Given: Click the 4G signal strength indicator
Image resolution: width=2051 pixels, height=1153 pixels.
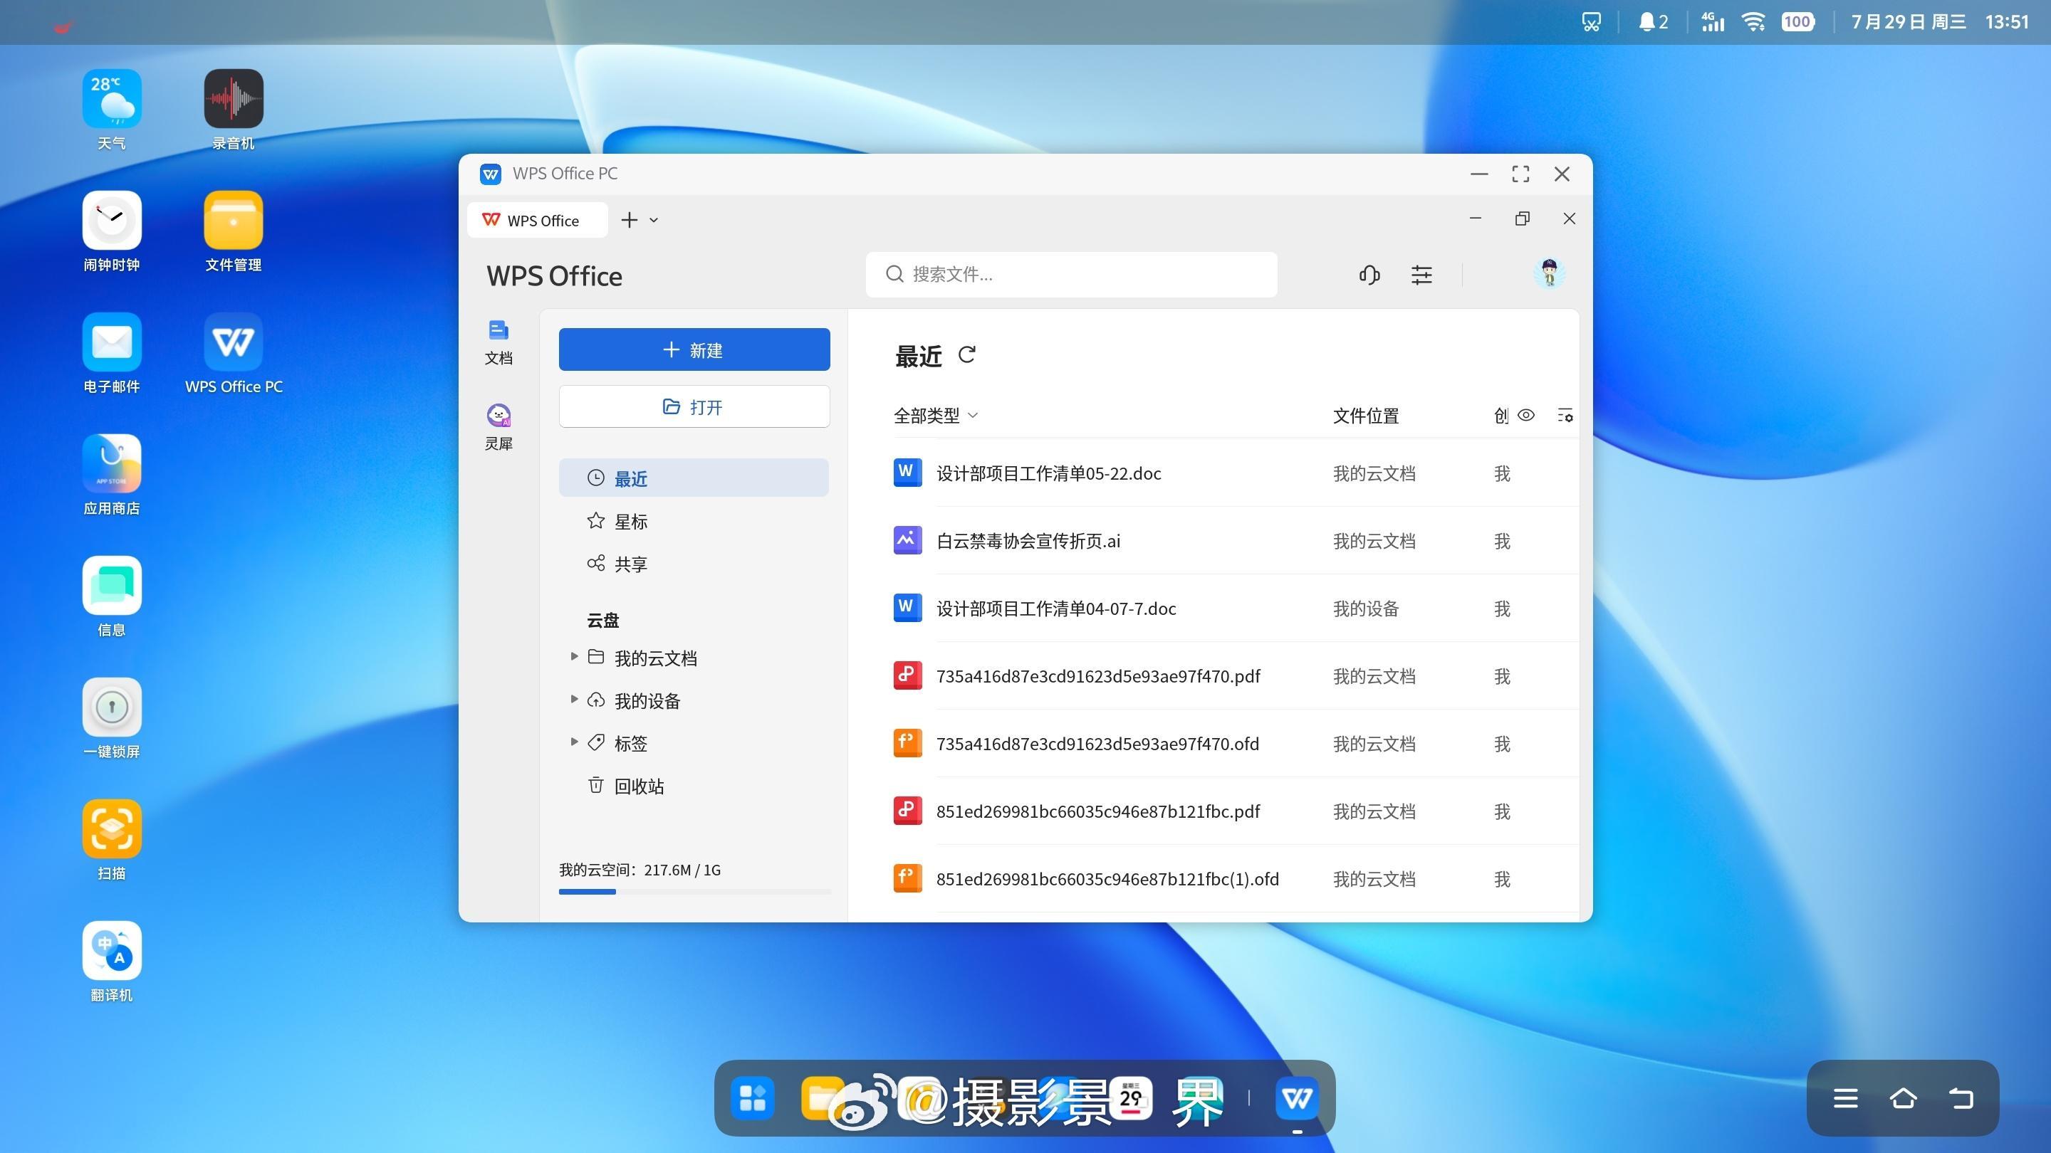Looking at the screenshot, I should [1713, 22].
